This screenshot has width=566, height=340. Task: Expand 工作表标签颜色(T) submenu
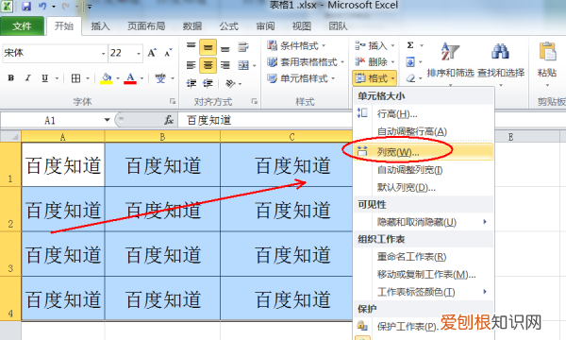(423, 292)
